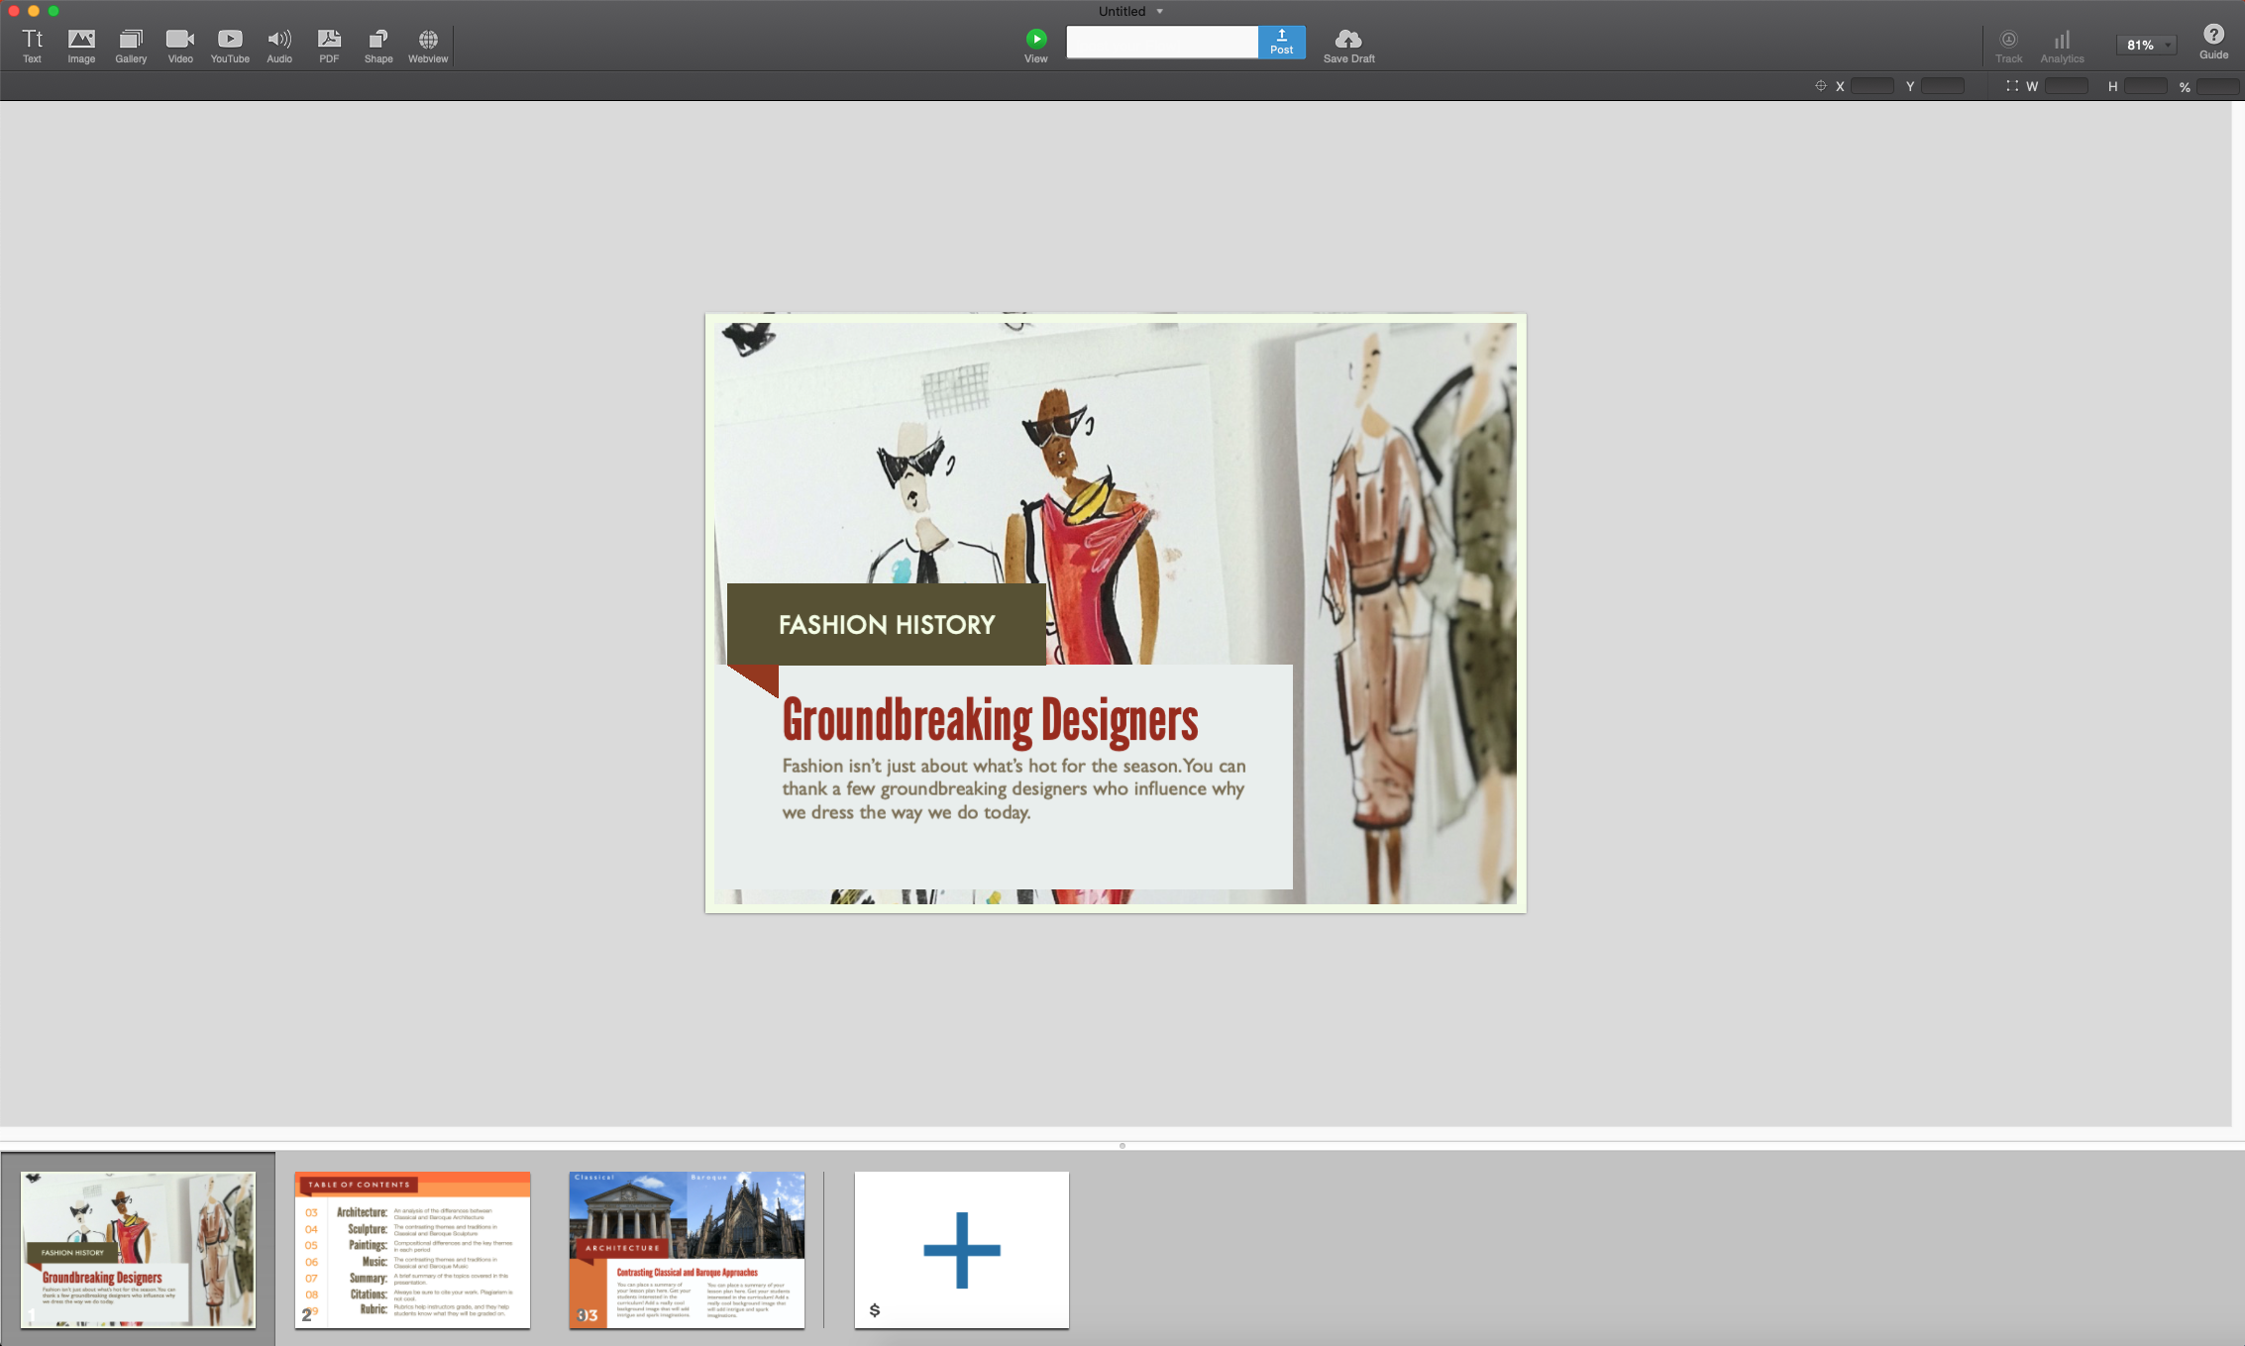
Task: Add a Video element
Action: click(x=180, y=46)
